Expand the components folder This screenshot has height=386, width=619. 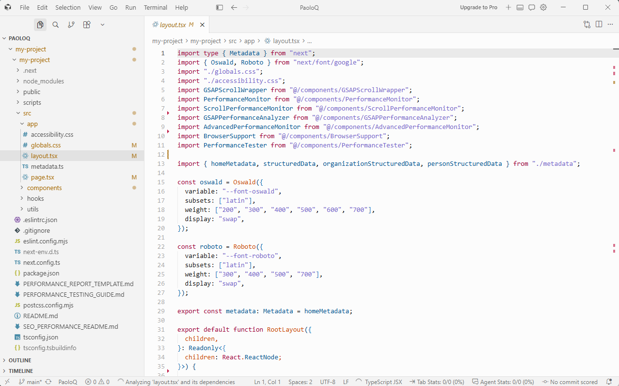click(x=72, y=188)
